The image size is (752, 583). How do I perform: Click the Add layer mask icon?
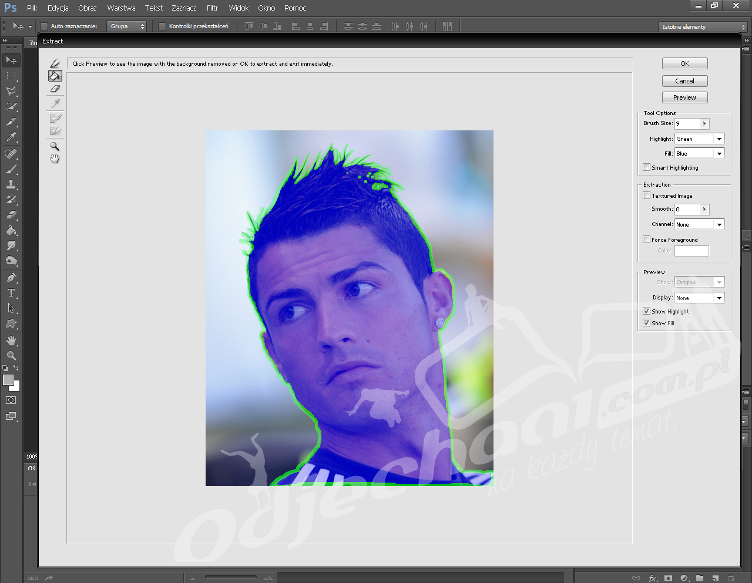click(x=668, y=578)
